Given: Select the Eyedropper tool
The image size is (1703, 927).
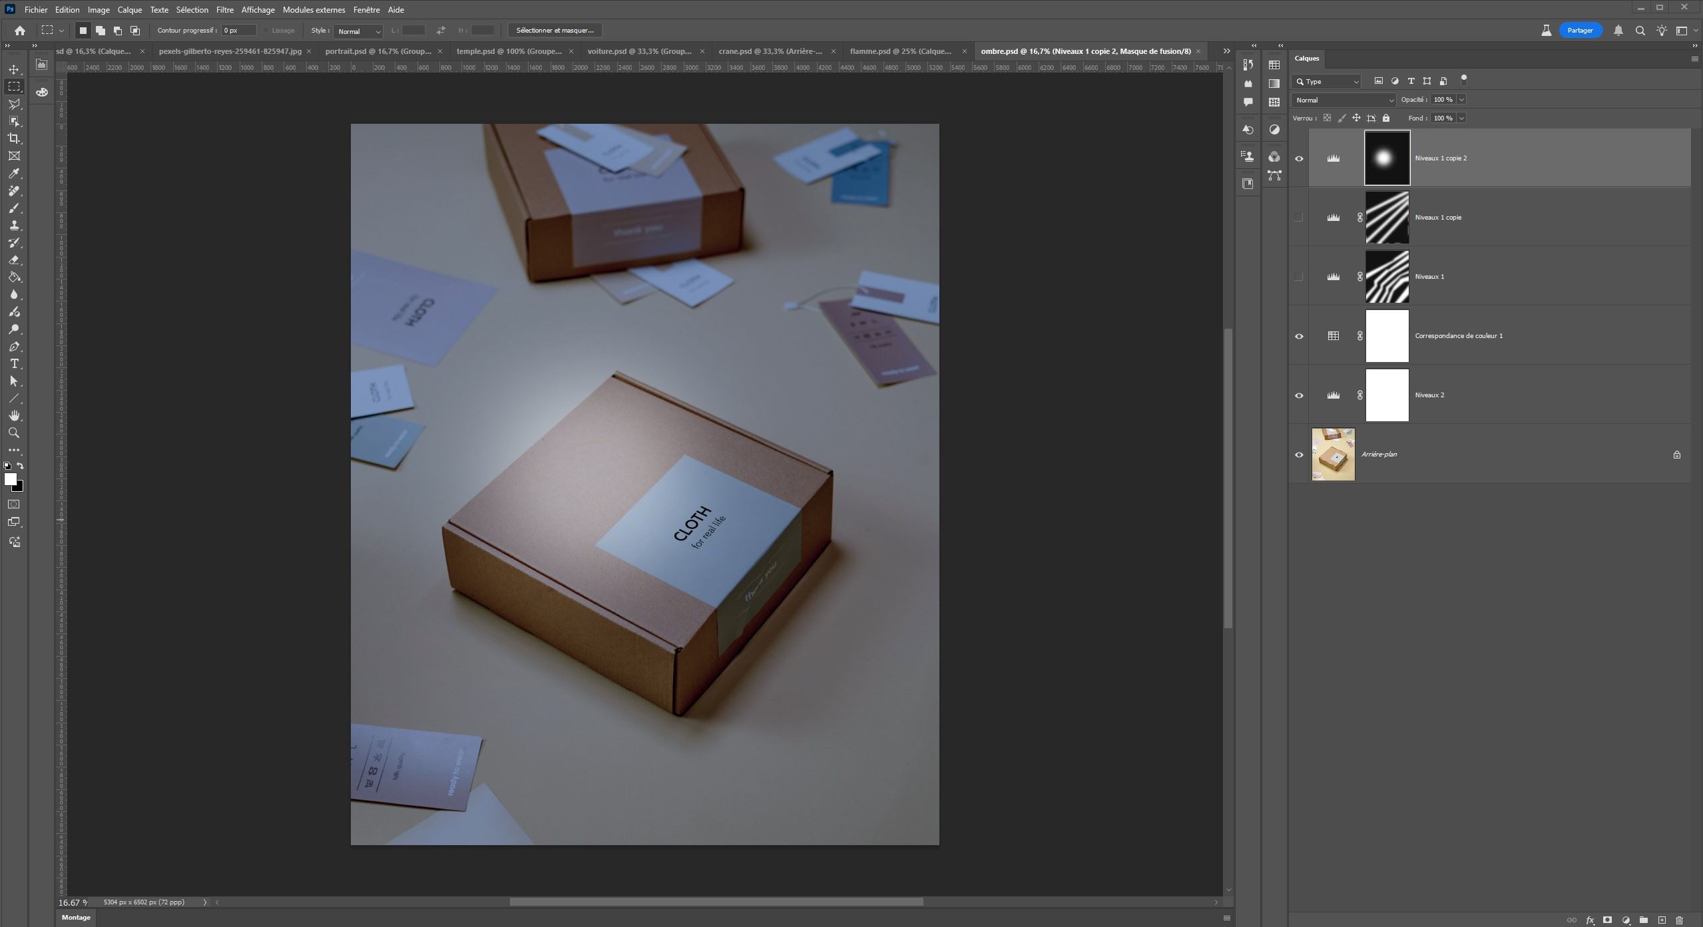Looking at the screenshot, I should click(x=14, y=173).
